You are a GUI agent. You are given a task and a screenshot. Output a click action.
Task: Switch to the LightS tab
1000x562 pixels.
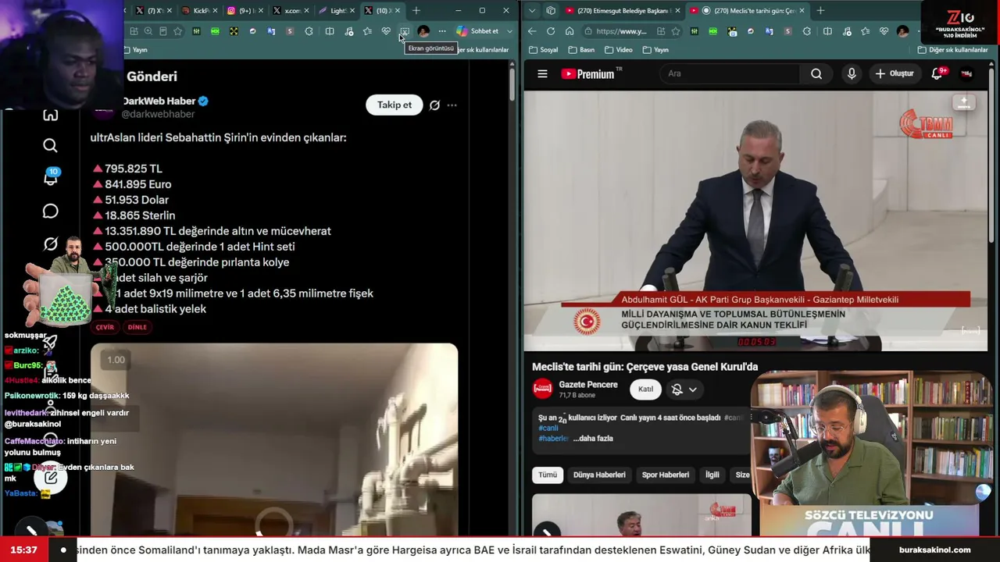pyautogui.click(x=337, y=11)
